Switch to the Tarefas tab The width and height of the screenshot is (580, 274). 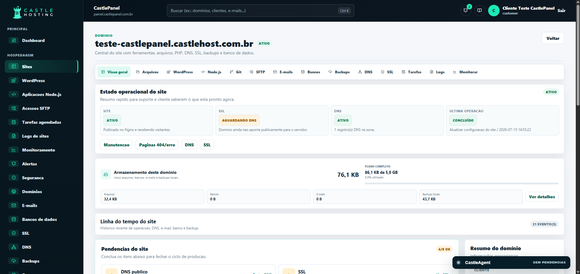click(x=411, y=72)
